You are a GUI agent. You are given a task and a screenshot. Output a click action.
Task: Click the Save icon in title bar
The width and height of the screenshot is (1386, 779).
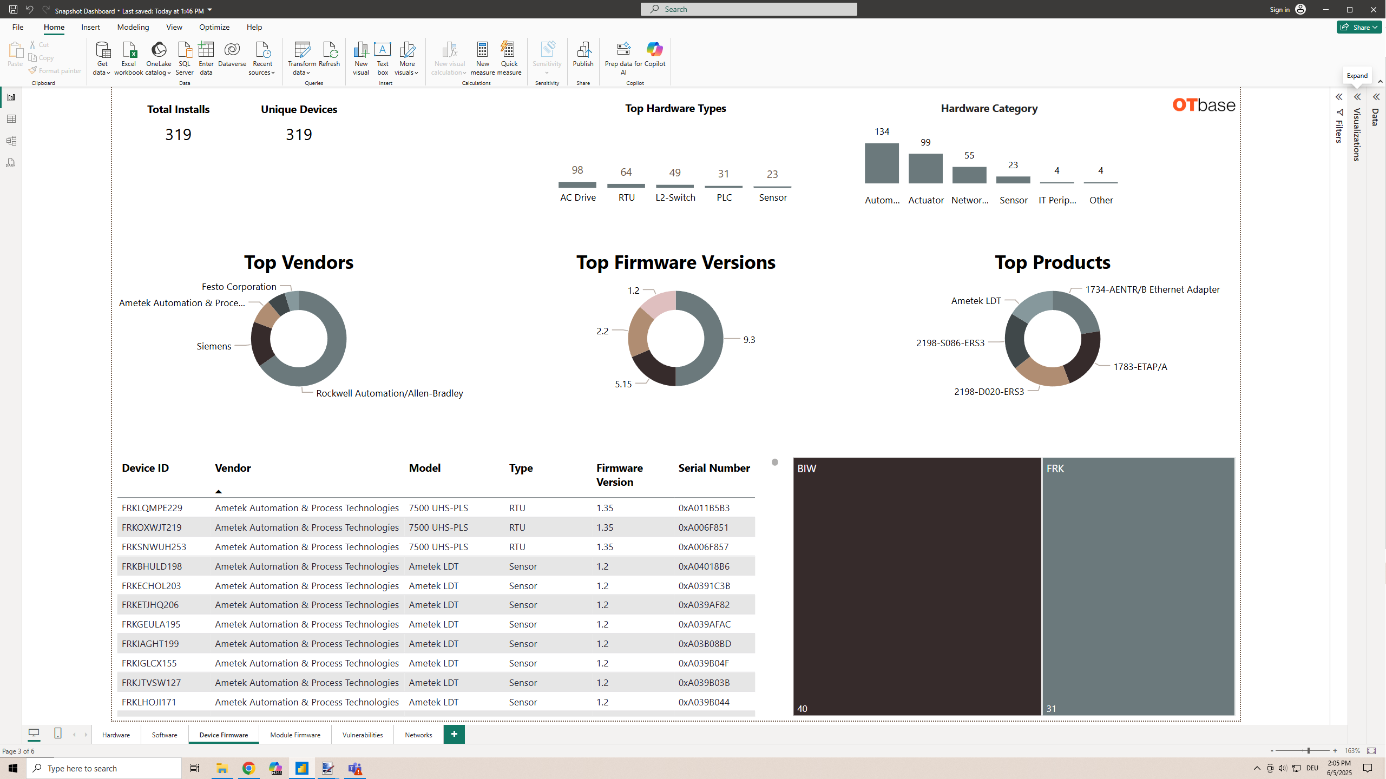coord(13,9)
